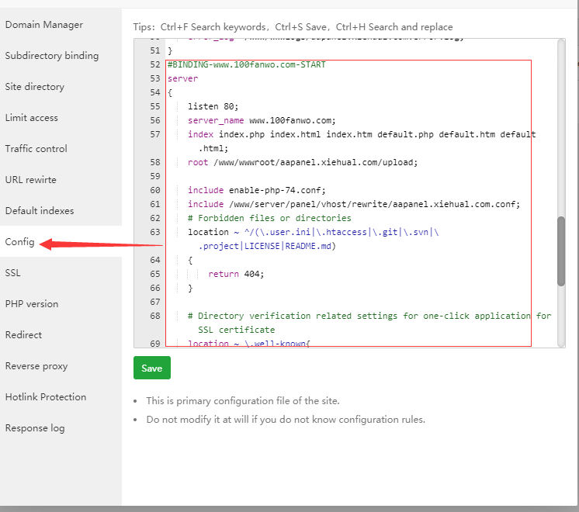Open the Domain Manager tab
This screenshot has width=579, height=512.
[43, 25]
